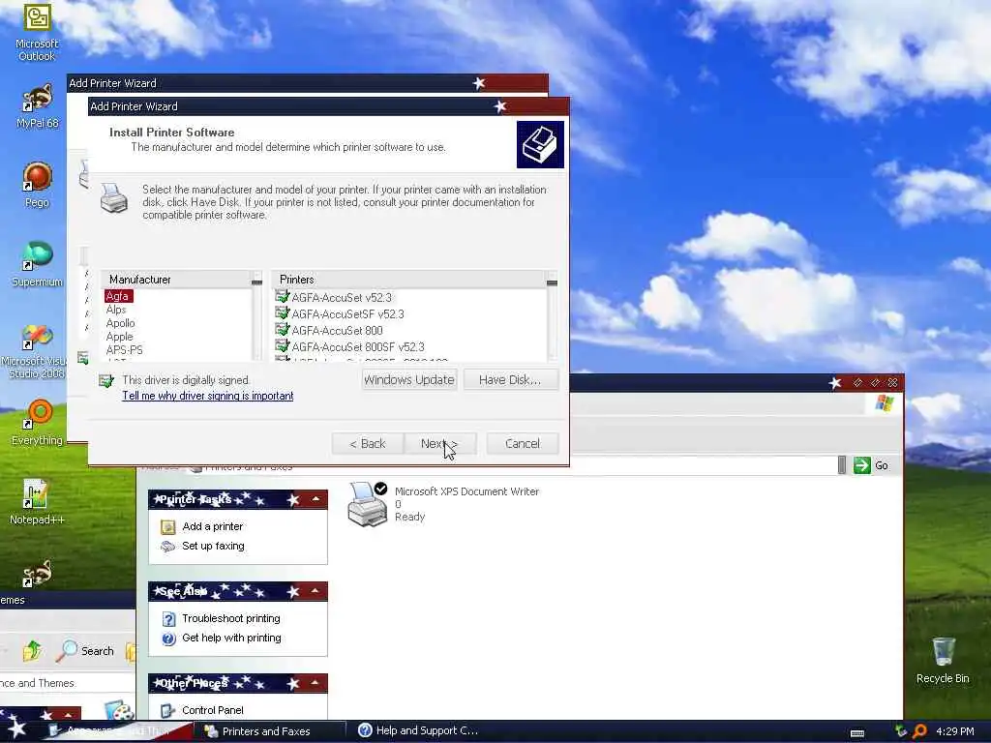Click the Printers column header
Screen dimensions: 991x743
[x=408, y=280]
